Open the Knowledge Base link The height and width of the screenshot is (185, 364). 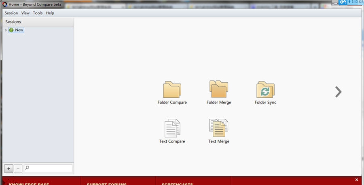tap(29, 184)
